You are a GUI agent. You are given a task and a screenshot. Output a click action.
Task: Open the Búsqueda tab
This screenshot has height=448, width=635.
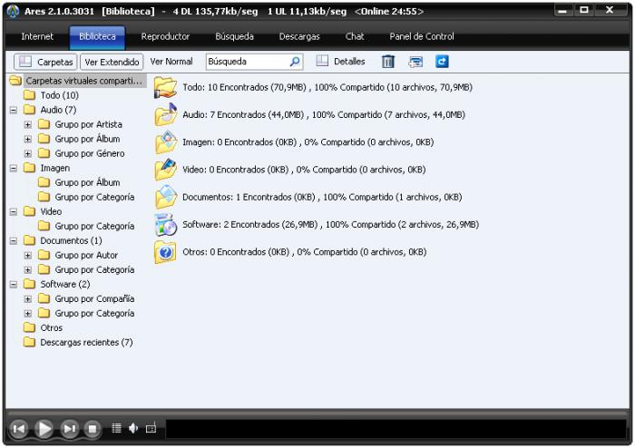tap(234, 36)
